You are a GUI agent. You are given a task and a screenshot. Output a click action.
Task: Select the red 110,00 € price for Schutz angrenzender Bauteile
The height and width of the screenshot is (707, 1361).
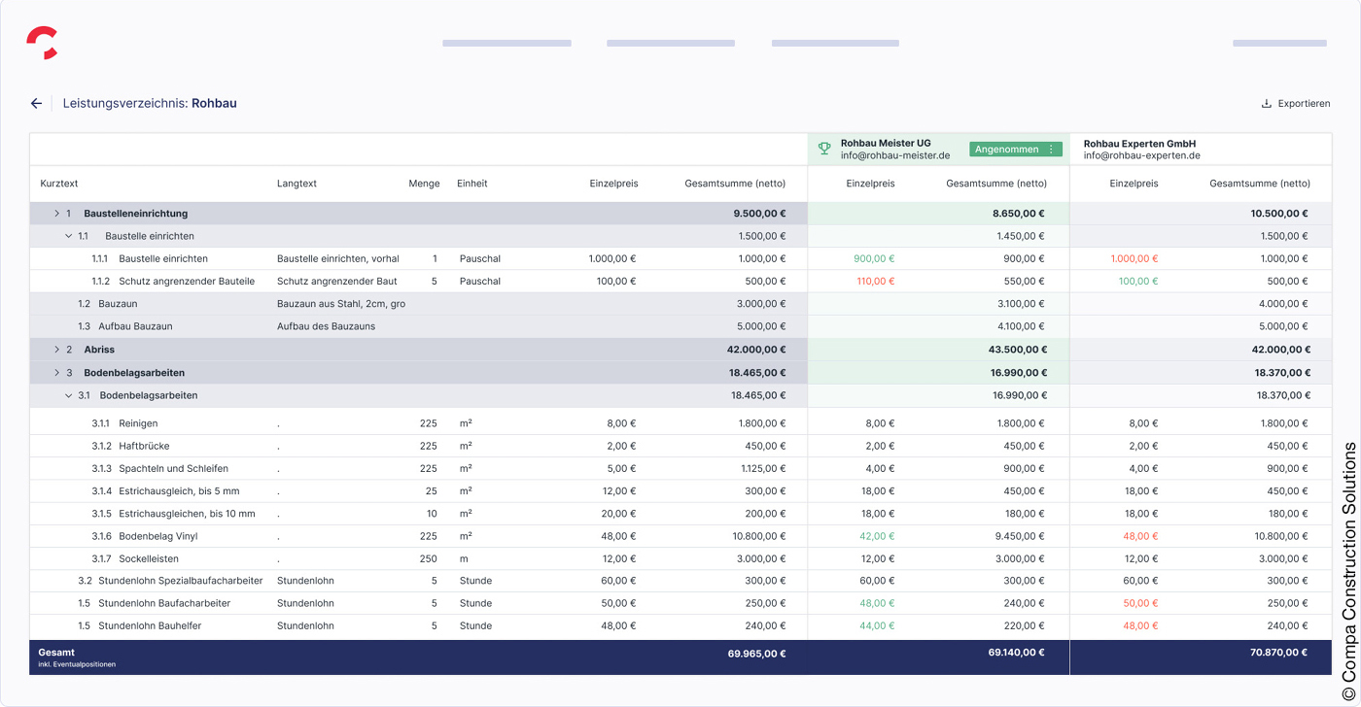tap(876, 281)
